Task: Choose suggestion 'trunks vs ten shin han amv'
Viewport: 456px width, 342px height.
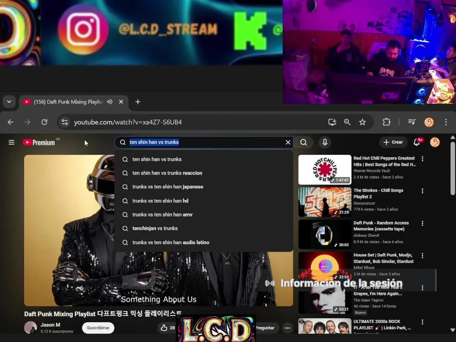Action: [204, 215]
